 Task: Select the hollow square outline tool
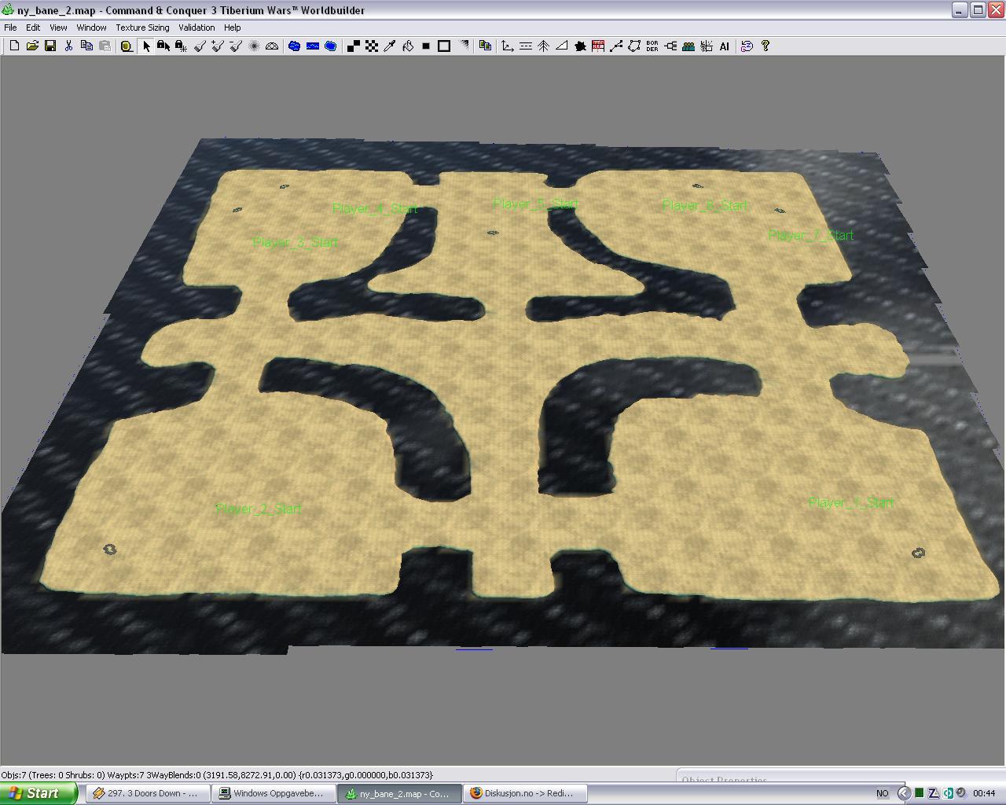point(444,46)
